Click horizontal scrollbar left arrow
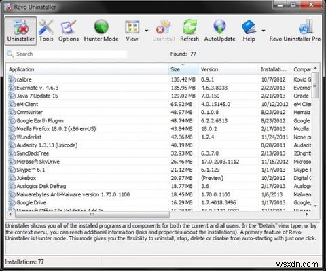Image resolution: width=326 pixels, height=271 pixels. click(10, 214)
